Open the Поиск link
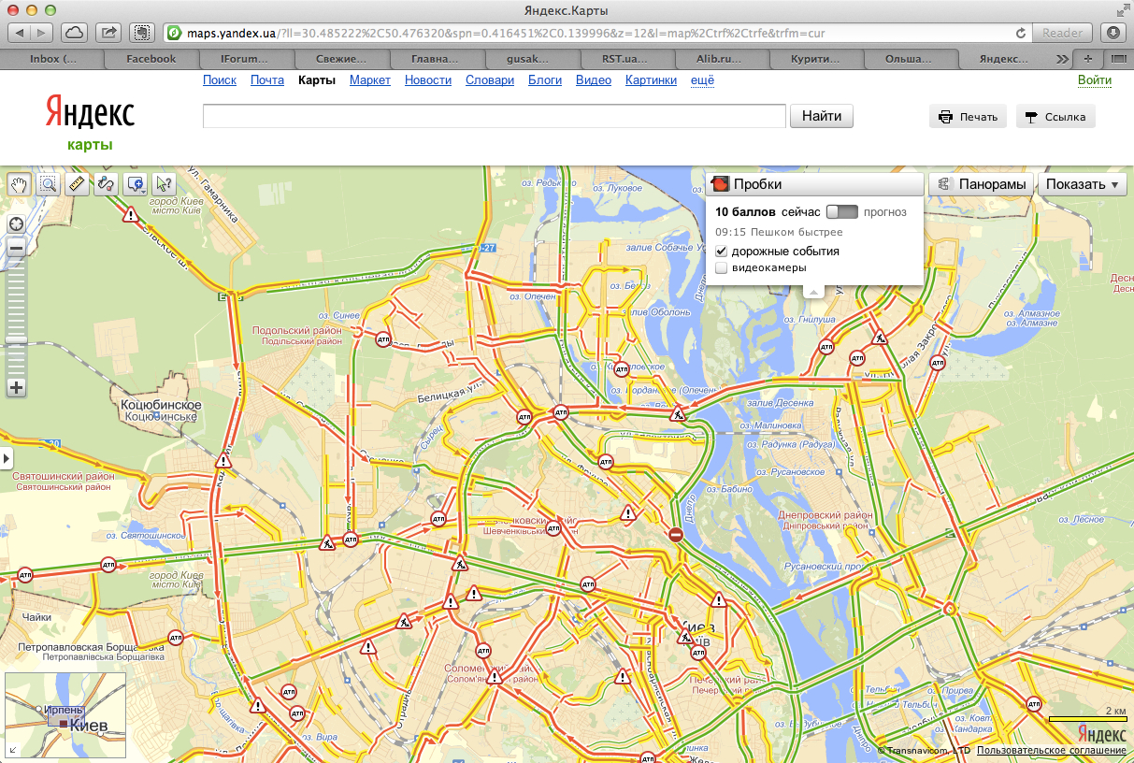The width and height of the screenshot is (1134, 763). (220, 80)
